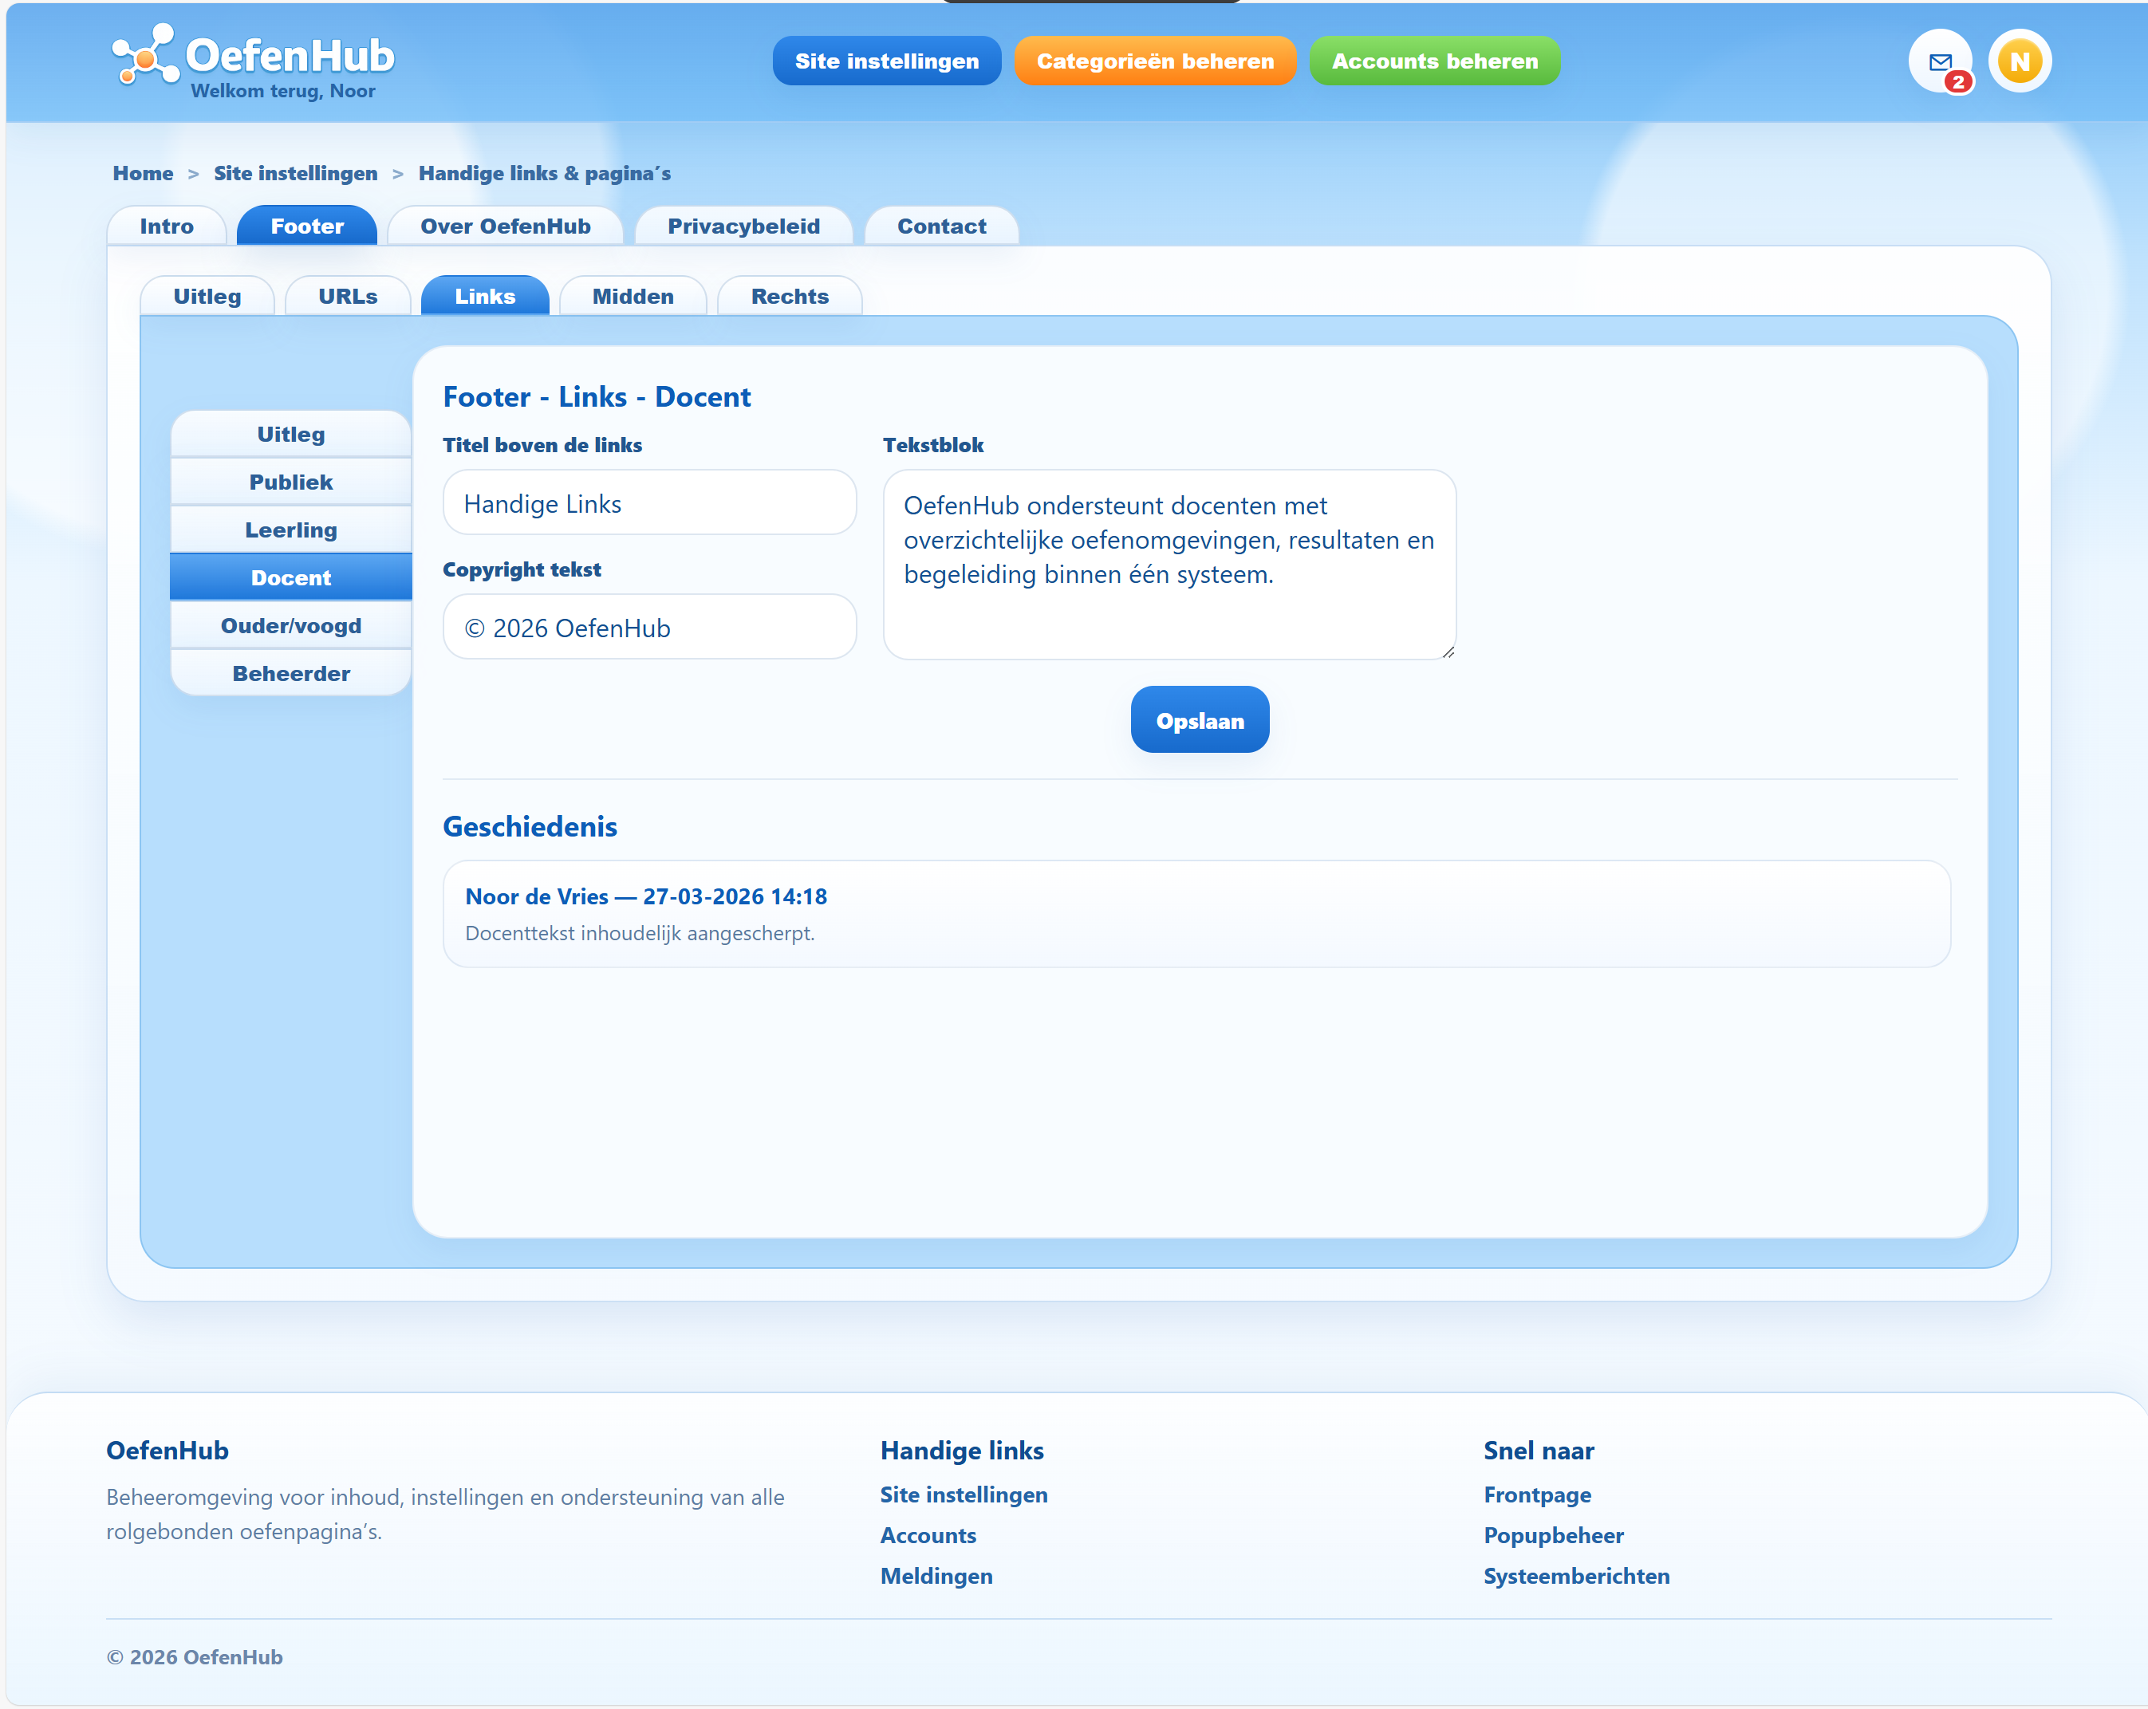Image resolution: width=2148 pixels, height=1709 pixels.
Task: Switch to the Midden sub-tab
Action: point(633,296)
